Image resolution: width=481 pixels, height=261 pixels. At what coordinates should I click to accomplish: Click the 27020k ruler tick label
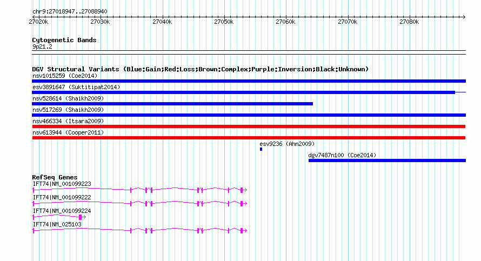pos(38,22)
